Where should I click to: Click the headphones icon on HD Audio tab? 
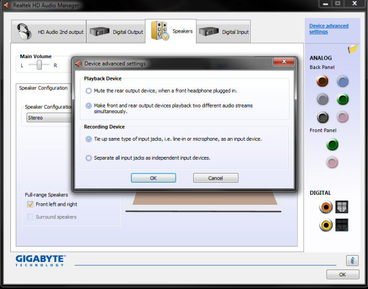pos(24,32)
